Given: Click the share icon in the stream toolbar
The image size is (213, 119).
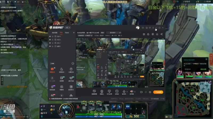Looking at the screenshot, I should click(162, 34).
